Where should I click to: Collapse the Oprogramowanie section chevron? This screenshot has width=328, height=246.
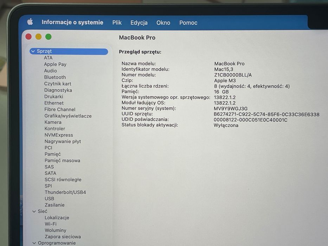coord(34,243)
